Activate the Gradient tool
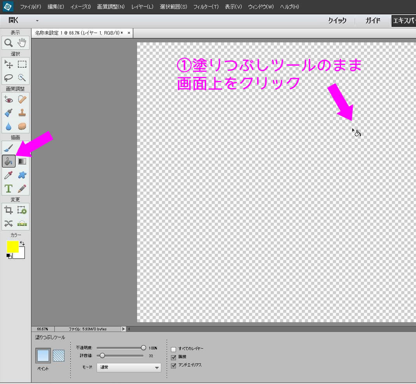Viewport: 416px width, 384px height. click(x=23, y=161)
